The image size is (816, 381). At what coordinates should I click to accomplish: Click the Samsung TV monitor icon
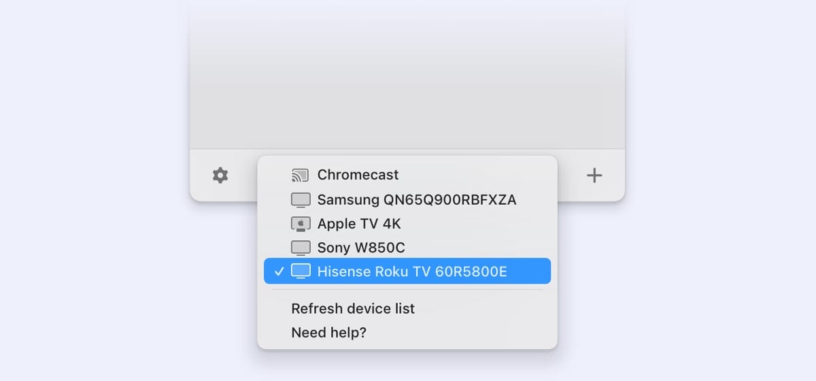coord(300,200)
